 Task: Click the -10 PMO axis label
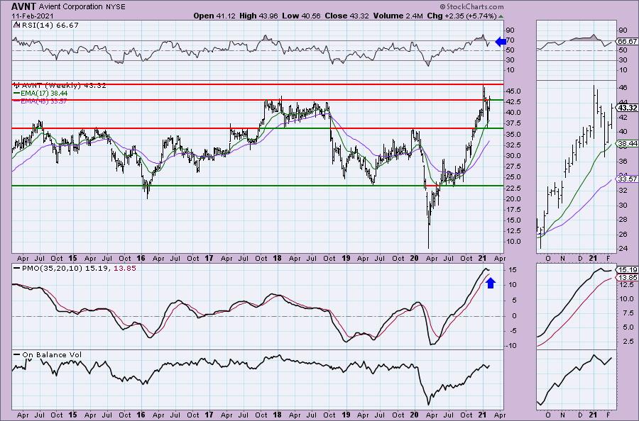click(x=512, y=346)
